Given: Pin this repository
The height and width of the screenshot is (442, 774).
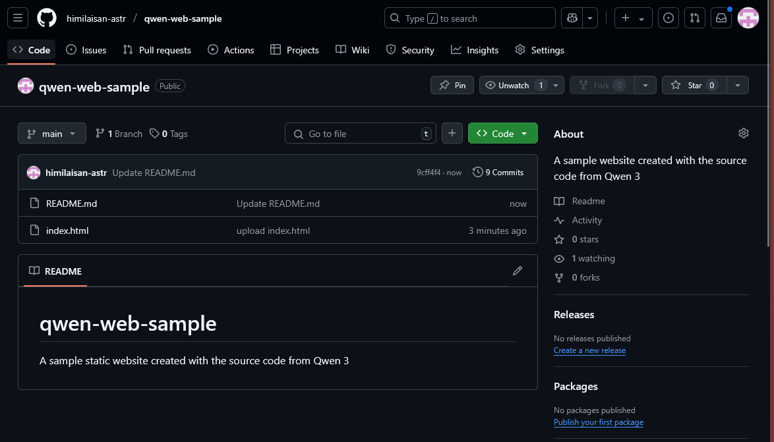Looking at the screenshot, I should pos(452,86).
